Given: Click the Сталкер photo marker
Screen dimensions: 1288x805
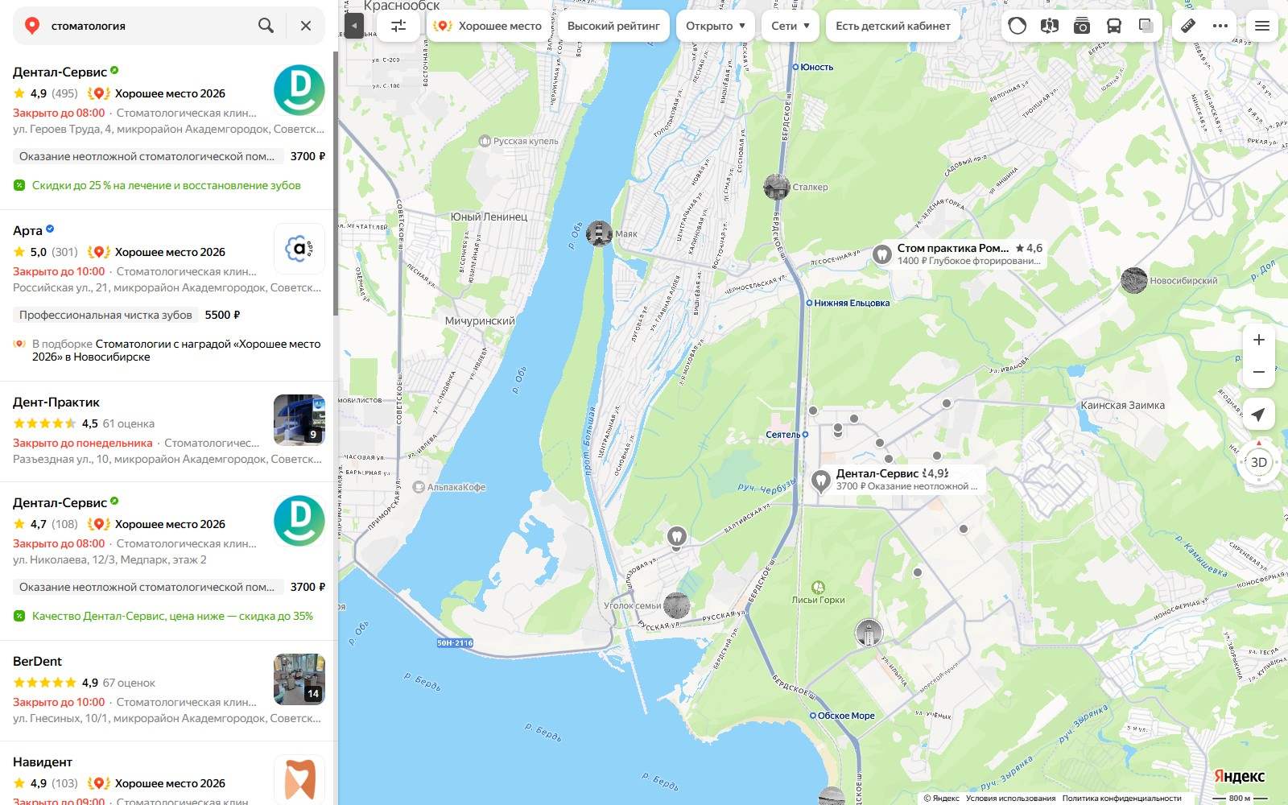Looking at the screenshot, I should (x=777, y=187).
